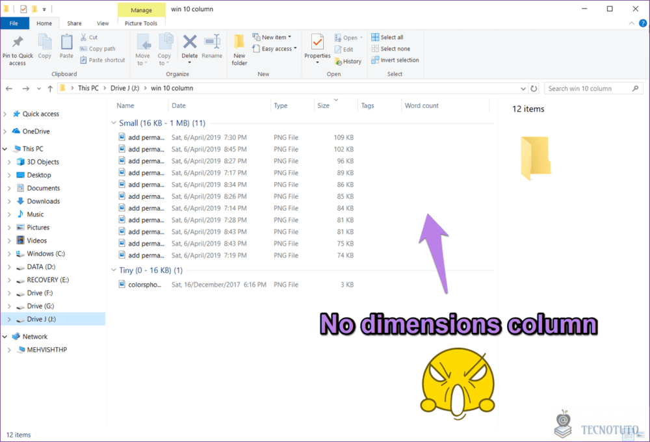This screenshot has height=442, width=650.
Task: Switch to the Home ribbon tab
Action: (44, 23)
